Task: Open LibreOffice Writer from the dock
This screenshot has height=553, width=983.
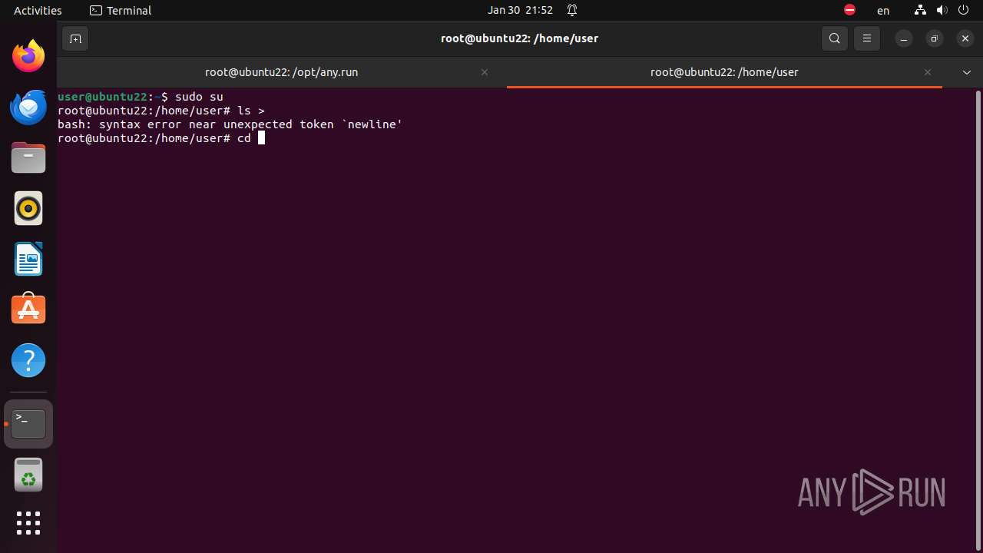Action: (x=28, y=260)
